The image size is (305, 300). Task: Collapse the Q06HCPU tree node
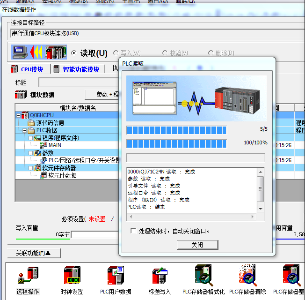tap(18, 115)
